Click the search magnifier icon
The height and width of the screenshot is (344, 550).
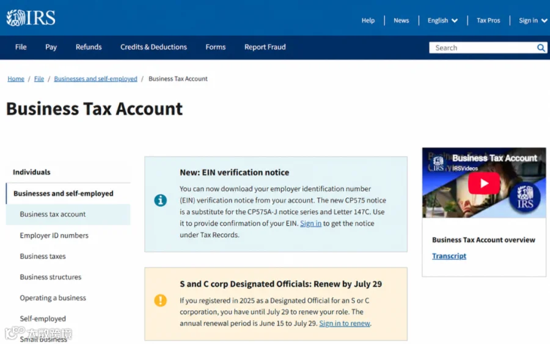click(x=541, y=48)
